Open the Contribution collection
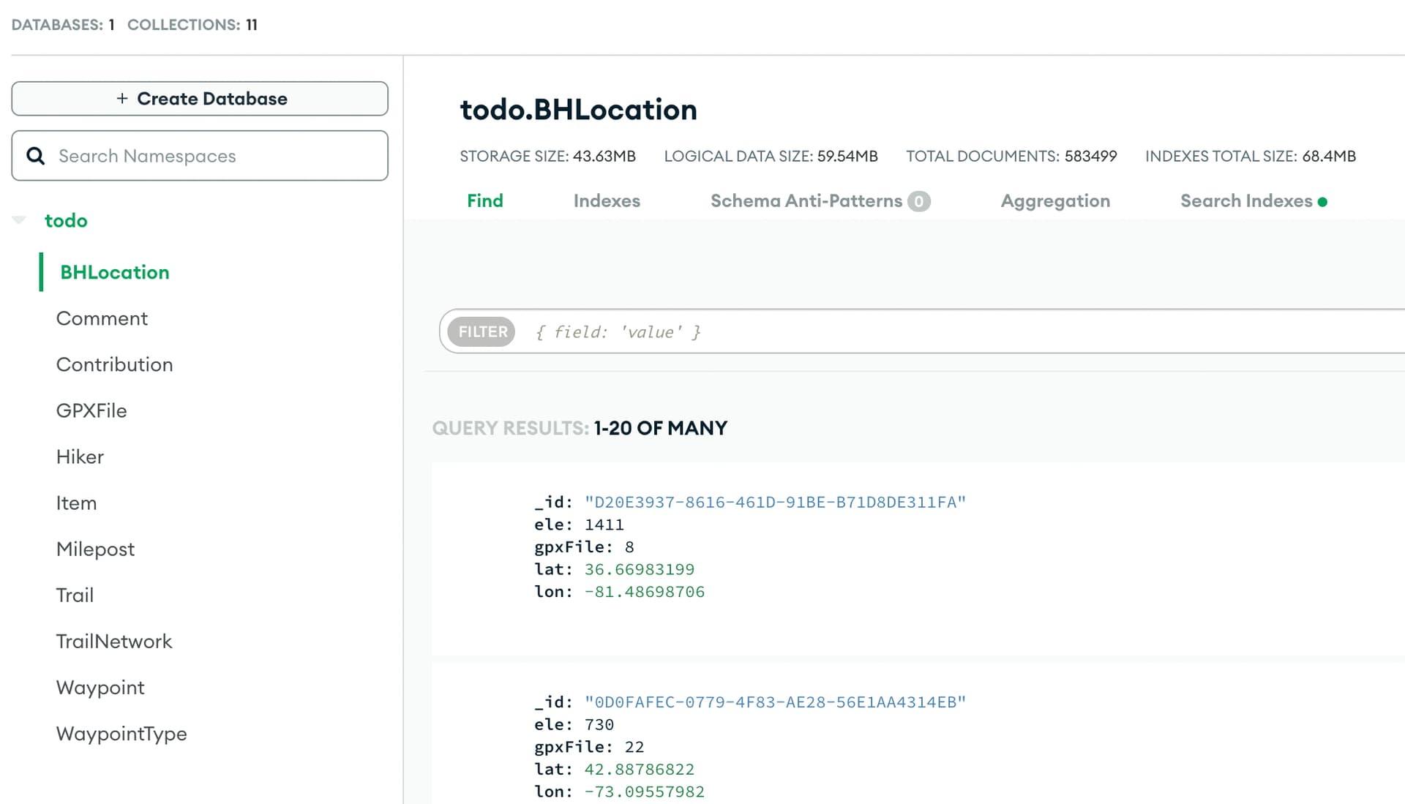 114,364
